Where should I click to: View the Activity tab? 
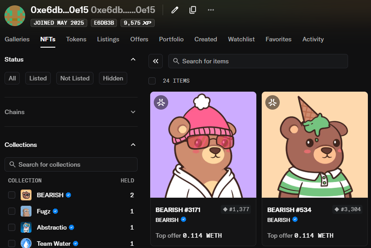pos(313,39)
